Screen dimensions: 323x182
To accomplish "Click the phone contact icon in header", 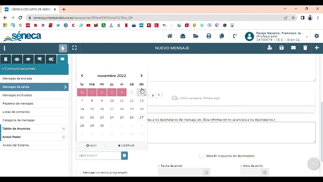I will [235, 36].
